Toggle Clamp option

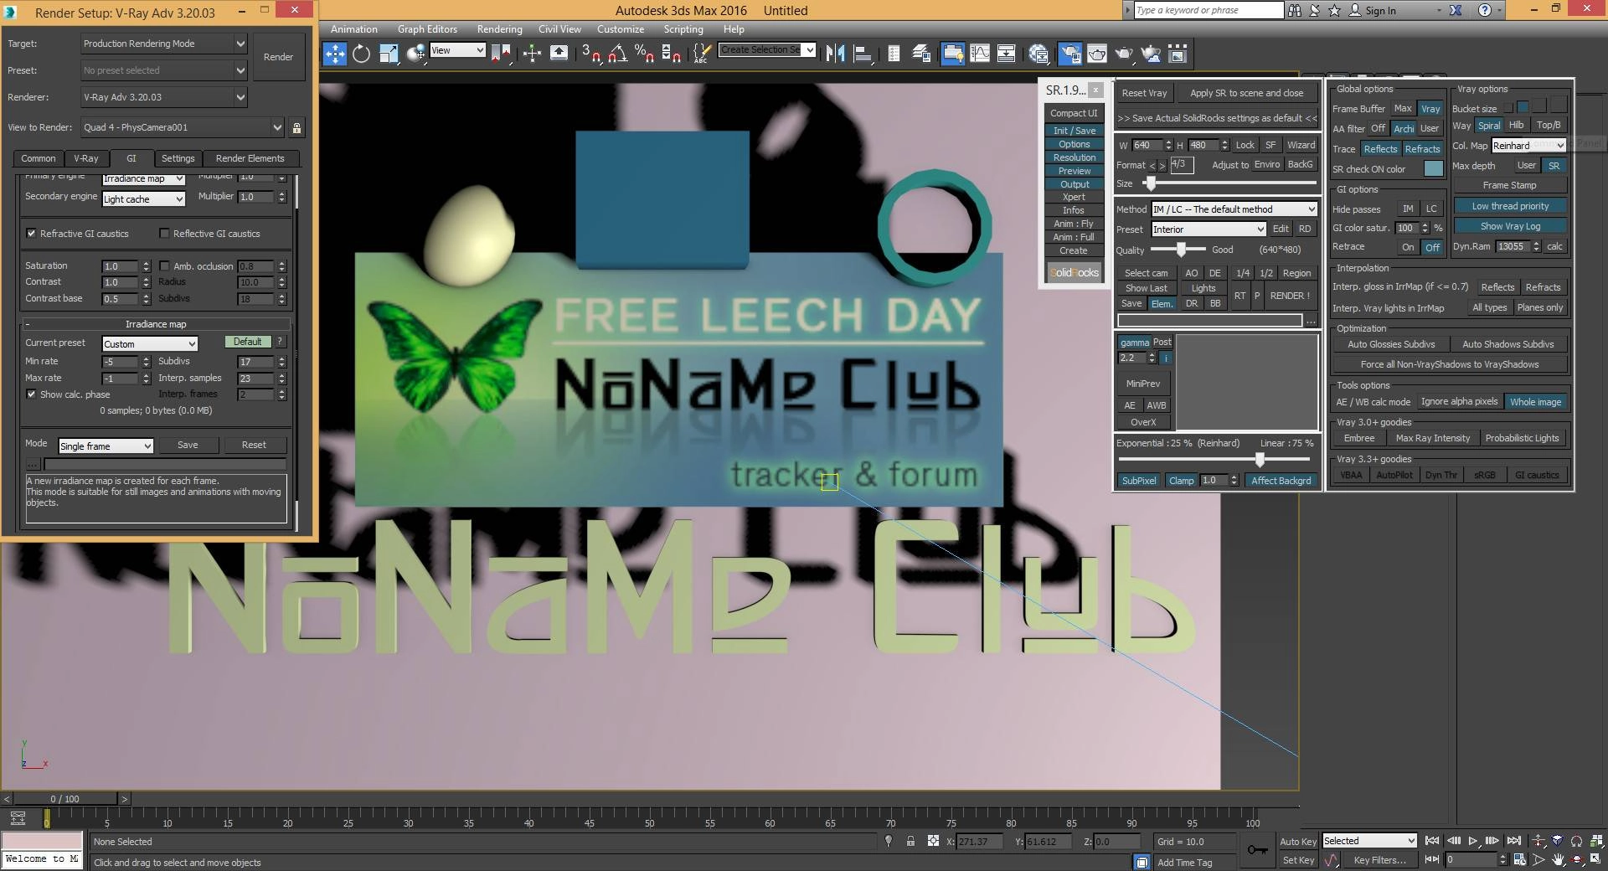point(1181,481)
